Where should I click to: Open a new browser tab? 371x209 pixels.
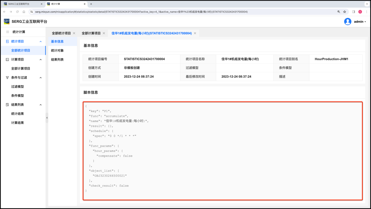pos(91,4)
